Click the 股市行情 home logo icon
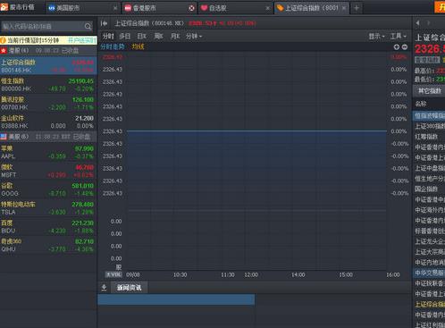Screen dimensions: 445x328 4,7
